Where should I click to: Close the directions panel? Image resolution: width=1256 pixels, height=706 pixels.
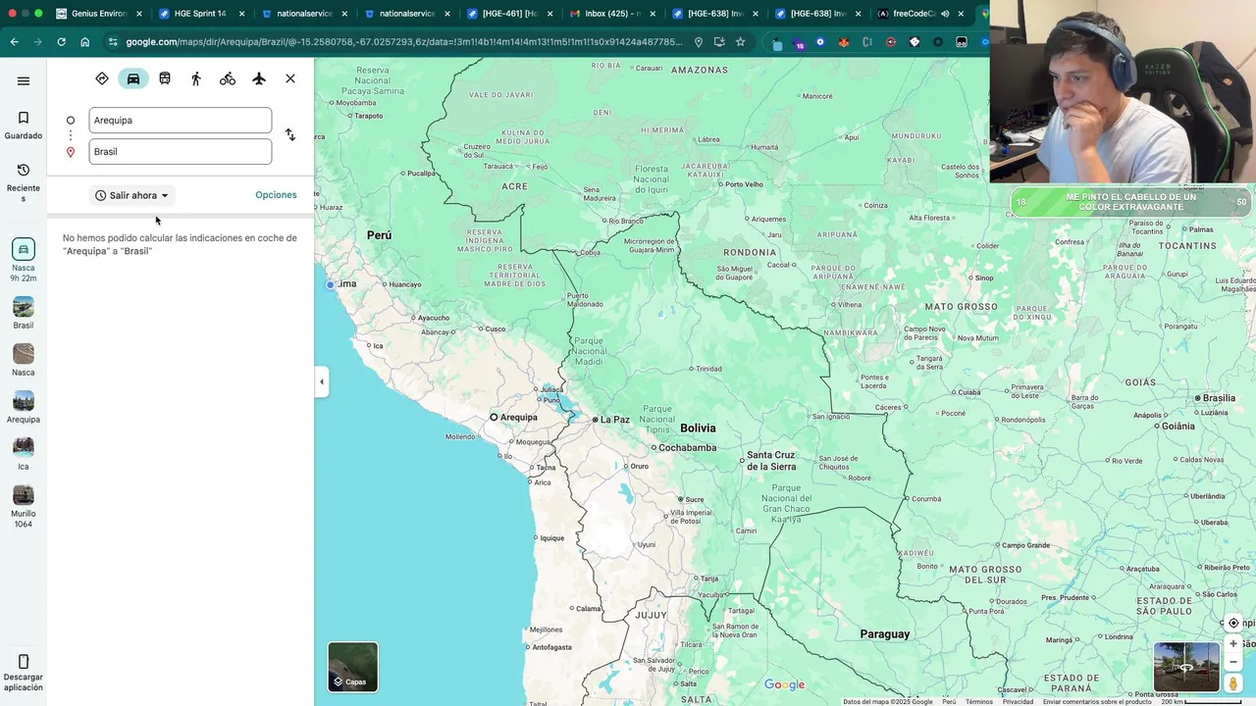[290, 78]
